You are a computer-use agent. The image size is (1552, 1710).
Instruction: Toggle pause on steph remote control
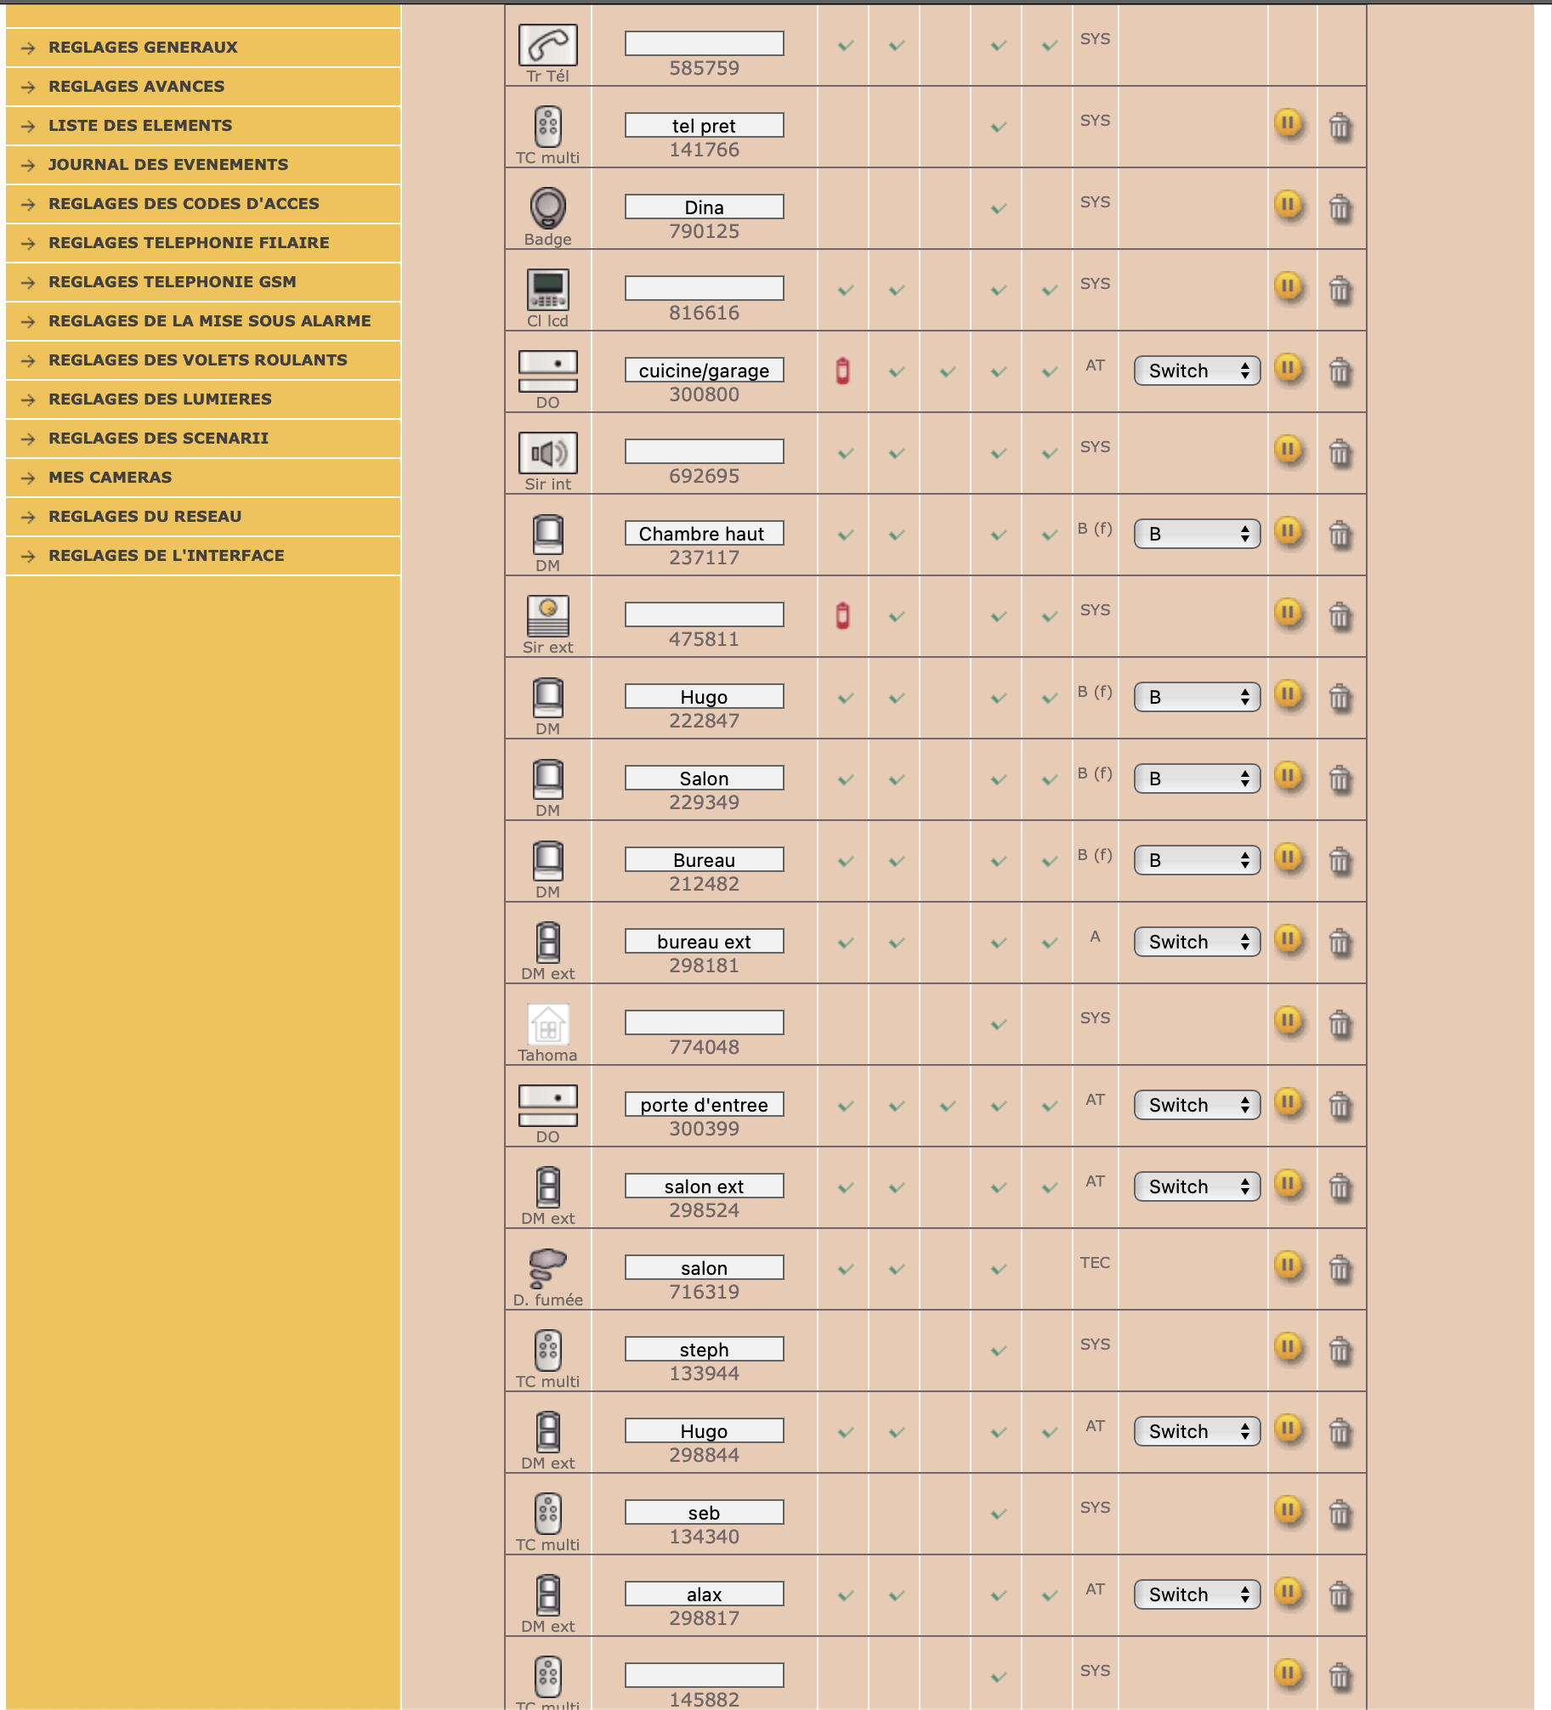[x=1289, y=1348]
